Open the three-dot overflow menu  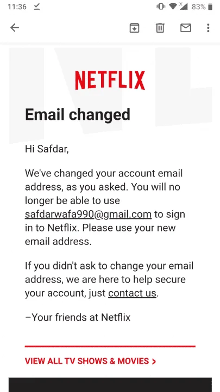(208, 28)
